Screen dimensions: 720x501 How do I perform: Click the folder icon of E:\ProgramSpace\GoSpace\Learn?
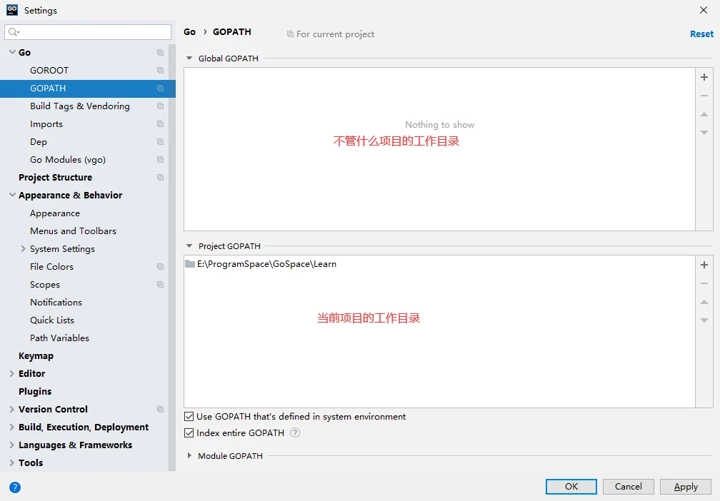click(x=190, y=264)
